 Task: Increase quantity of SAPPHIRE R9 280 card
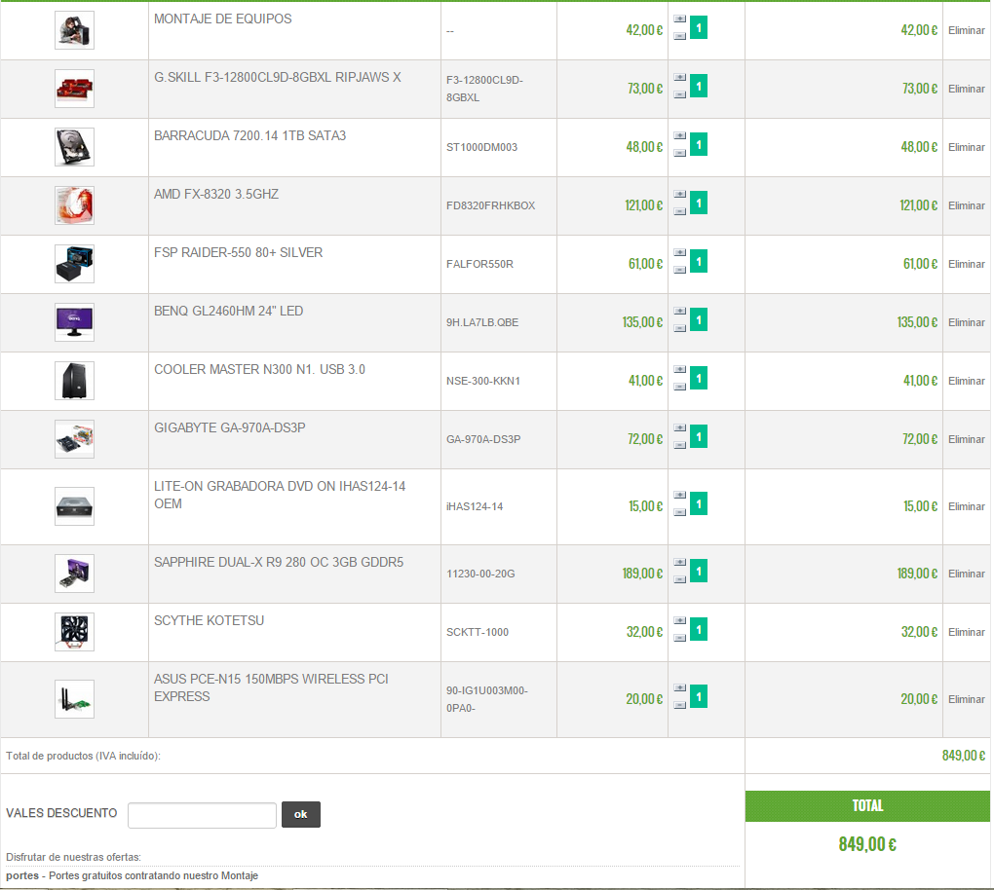pos(679,561)
